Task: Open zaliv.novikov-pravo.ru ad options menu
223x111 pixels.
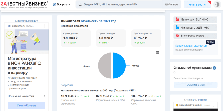Action: click(x=213, y=105)
